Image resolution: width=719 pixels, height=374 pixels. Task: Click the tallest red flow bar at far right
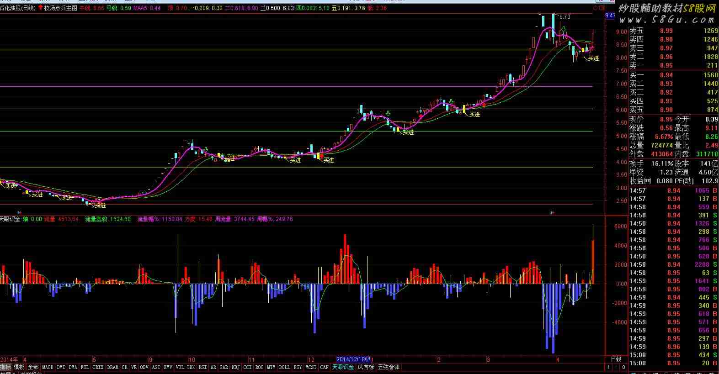[593, 261]
